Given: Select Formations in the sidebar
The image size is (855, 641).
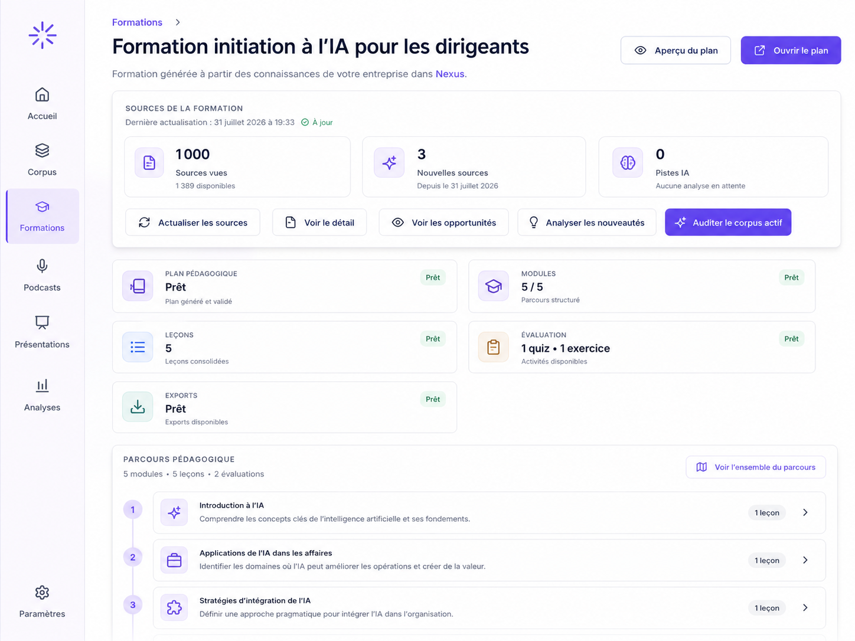Looking at the screenshot, I should (43, 216).
